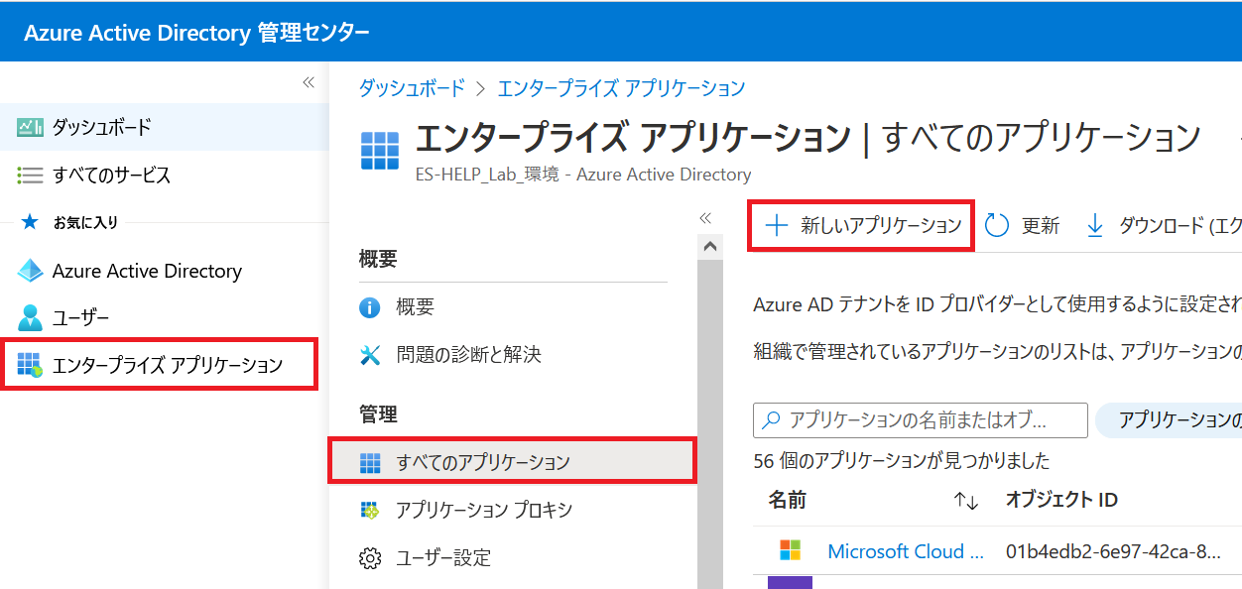
Task: Click the purple app icon in second row
Action: pos(791,583)
